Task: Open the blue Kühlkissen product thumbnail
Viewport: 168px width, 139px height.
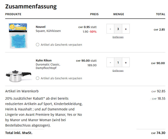Action: tap(18, 36)
